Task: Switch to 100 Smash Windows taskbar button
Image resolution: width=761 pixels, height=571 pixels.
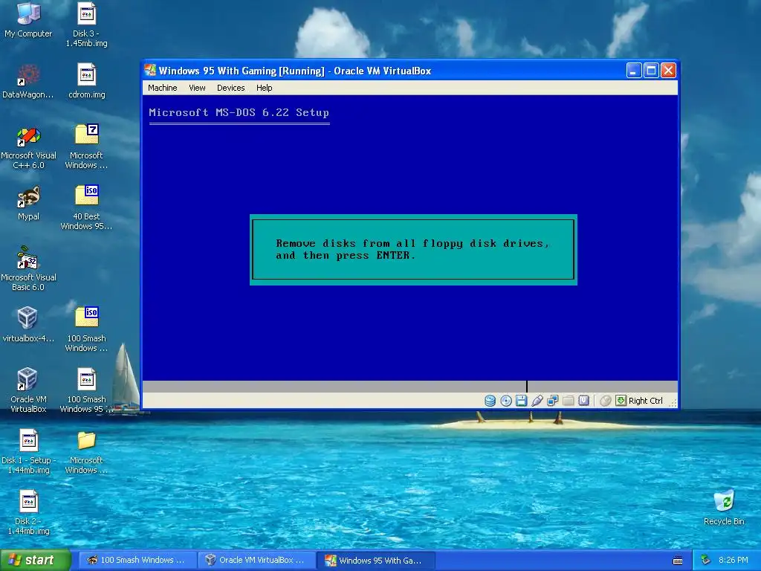Action: [137, 560]
